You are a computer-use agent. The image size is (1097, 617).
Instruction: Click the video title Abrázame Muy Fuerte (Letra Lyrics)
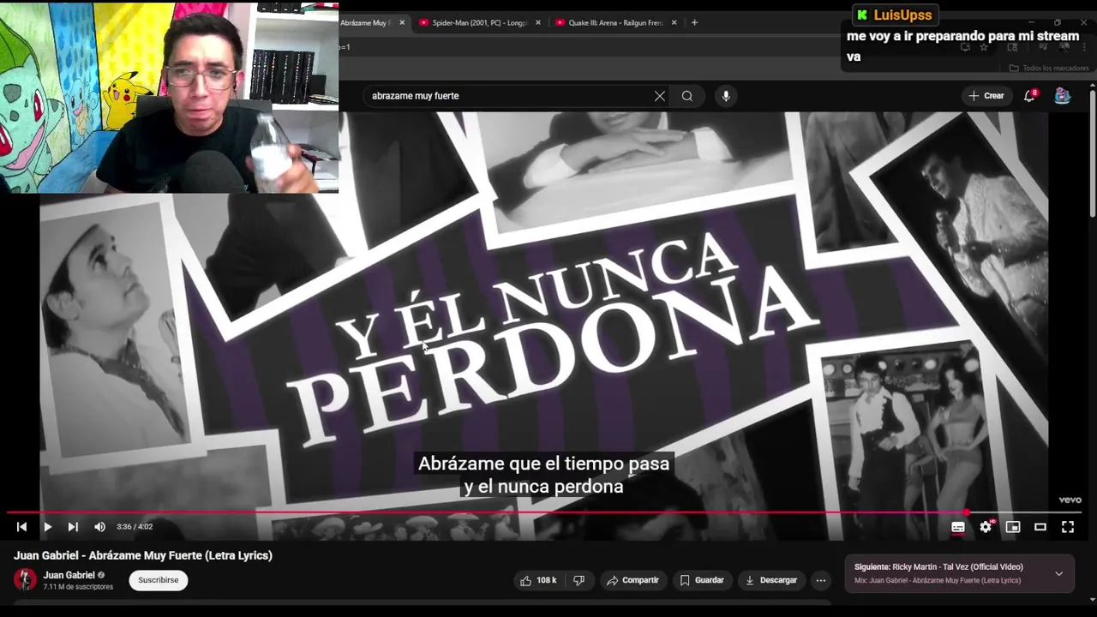(143, 555)
